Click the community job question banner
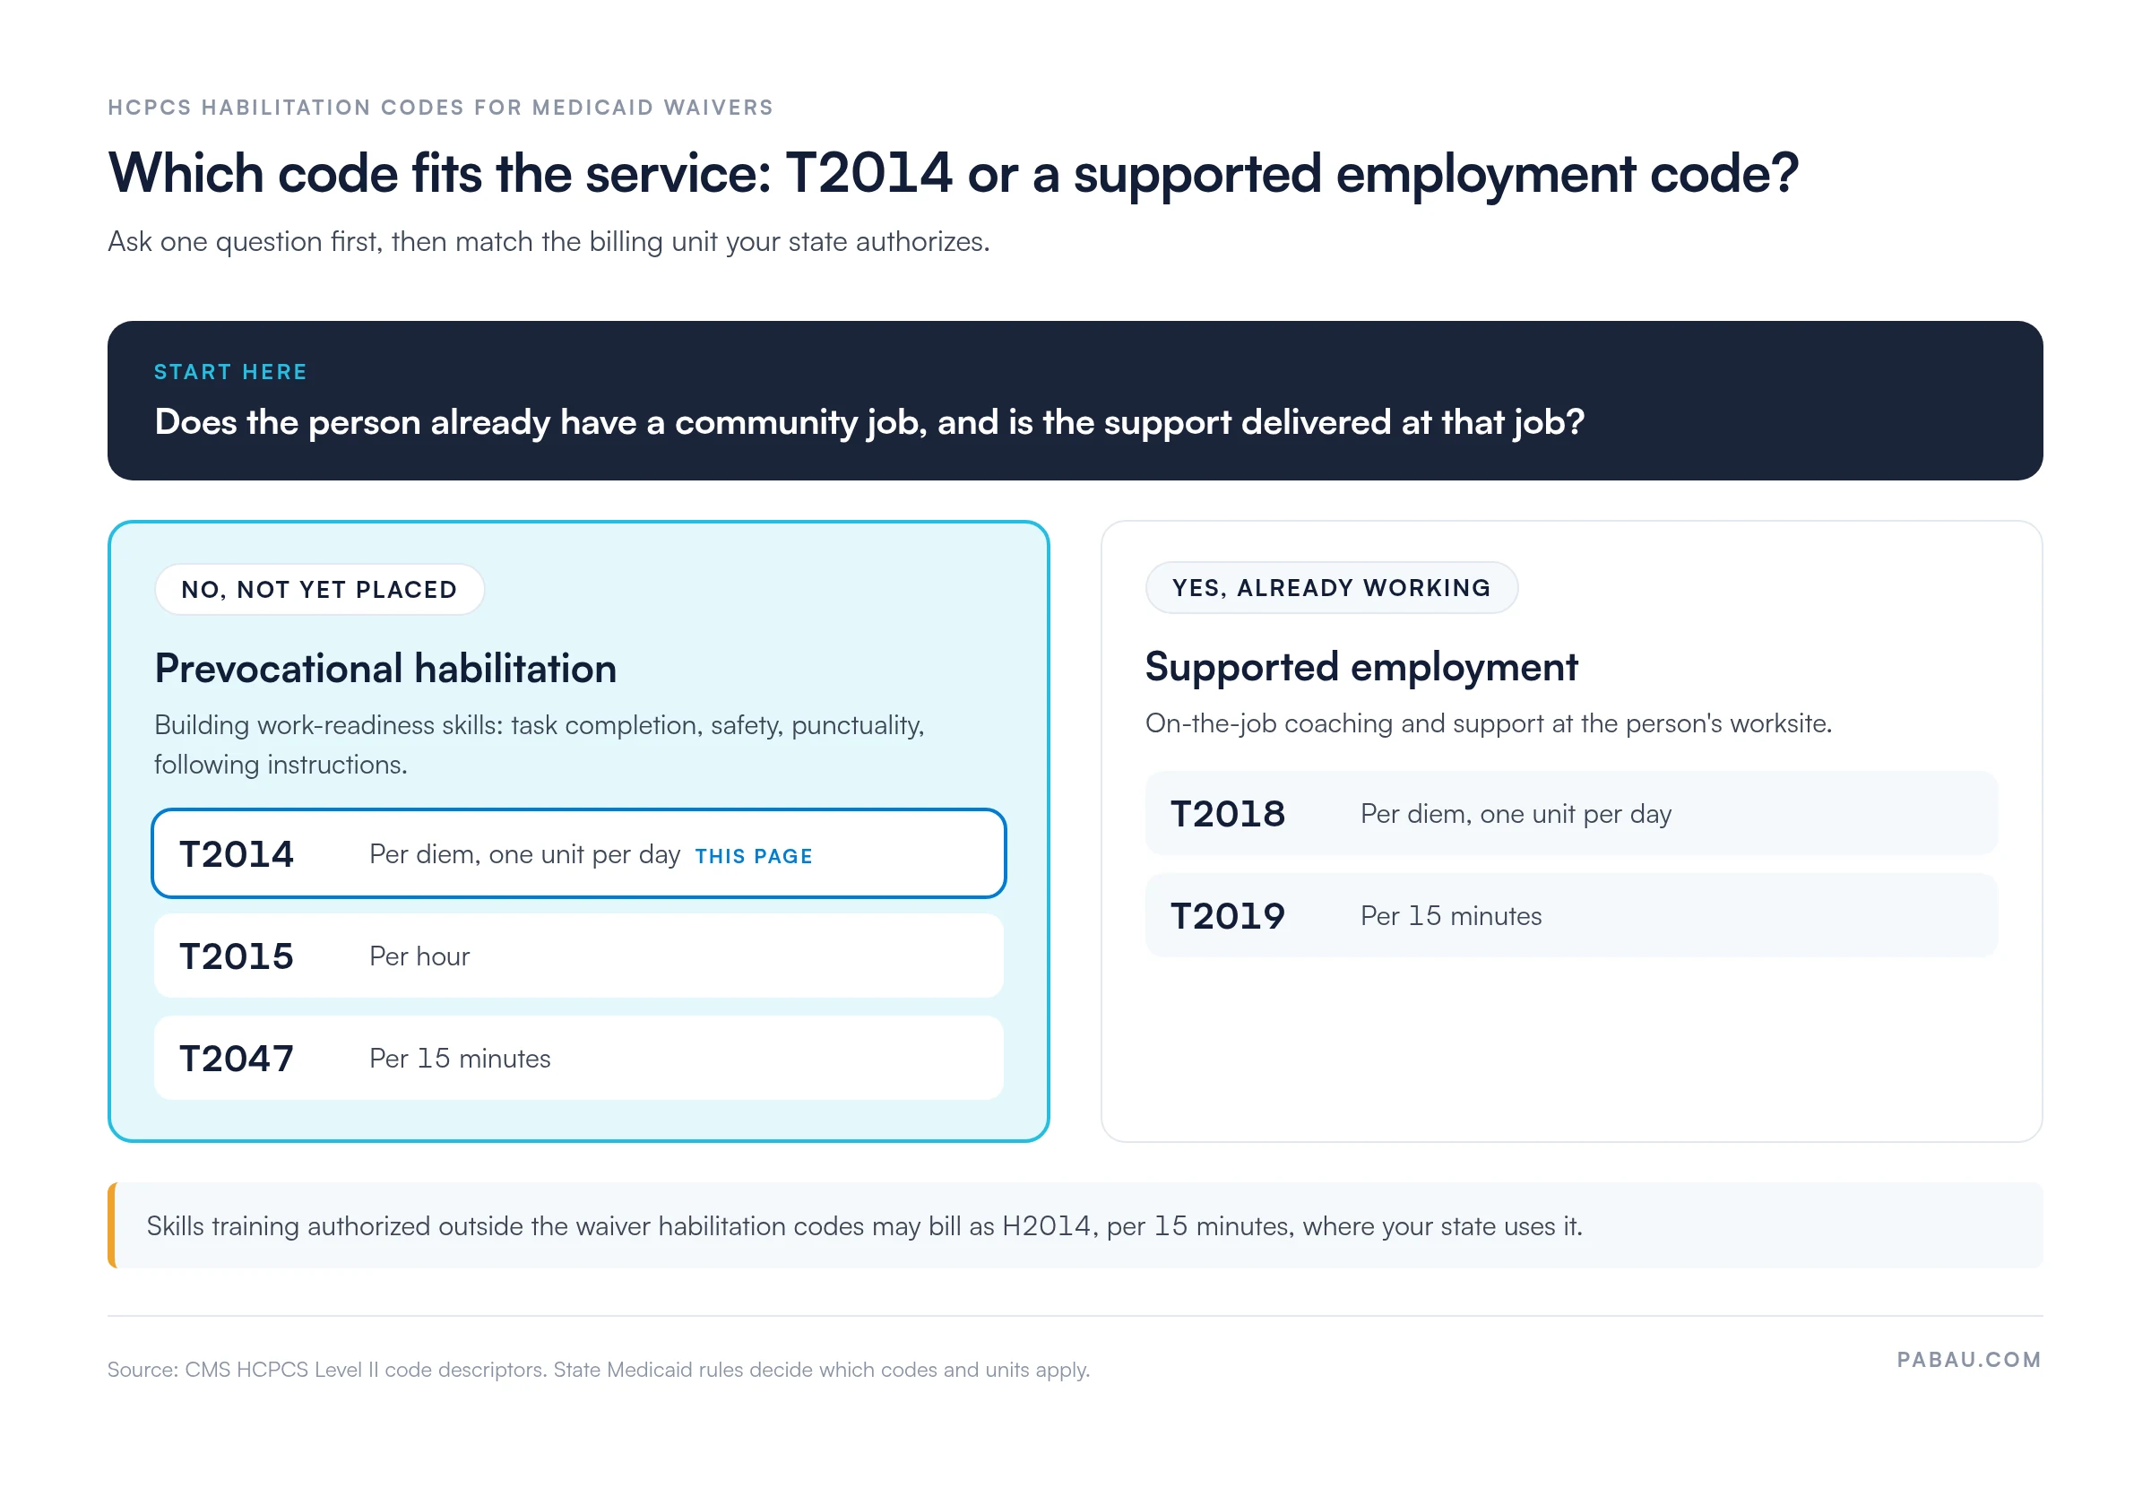 [x=1075, y=400]
